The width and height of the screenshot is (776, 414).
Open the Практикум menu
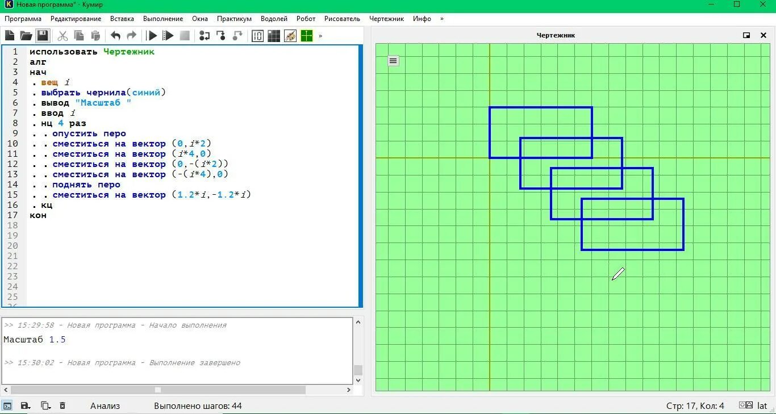(234, 19)
